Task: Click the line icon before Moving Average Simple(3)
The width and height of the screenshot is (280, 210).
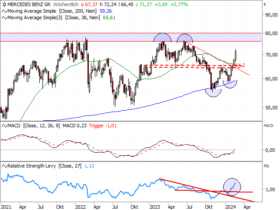Action: pos(4,18)
